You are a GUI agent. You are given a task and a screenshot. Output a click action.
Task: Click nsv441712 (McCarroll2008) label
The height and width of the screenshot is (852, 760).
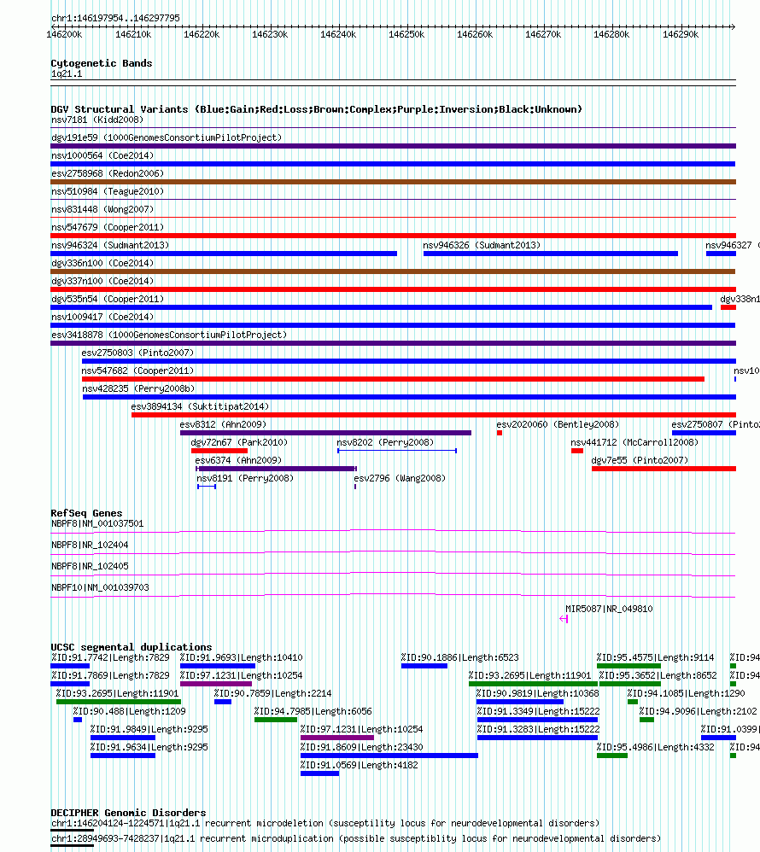(x=634, y=442)
